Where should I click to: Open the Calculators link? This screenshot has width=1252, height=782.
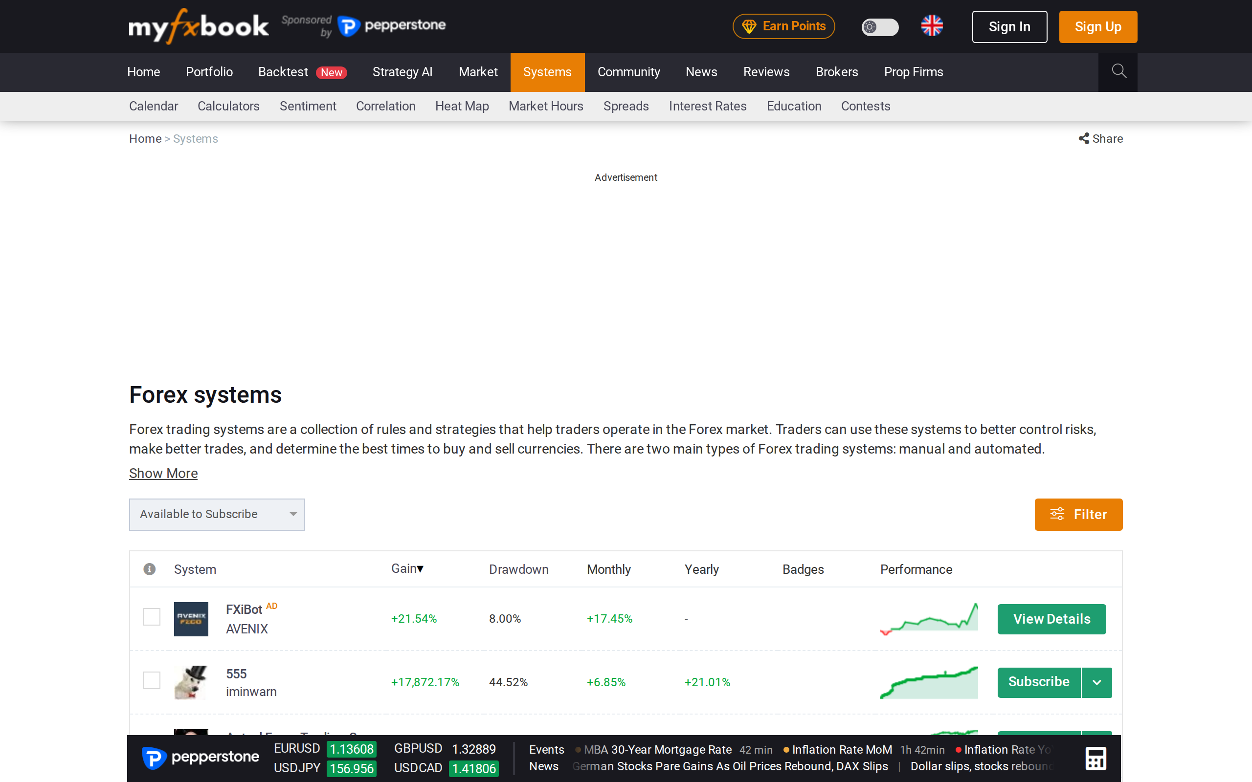(228, 106)
